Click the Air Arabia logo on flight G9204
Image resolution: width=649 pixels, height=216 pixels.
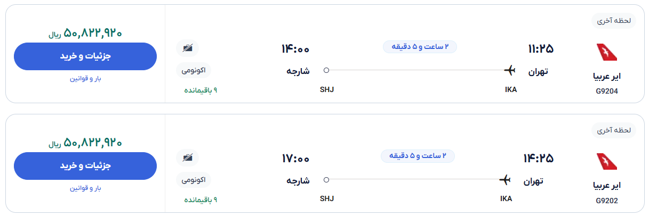coord(607,53)
